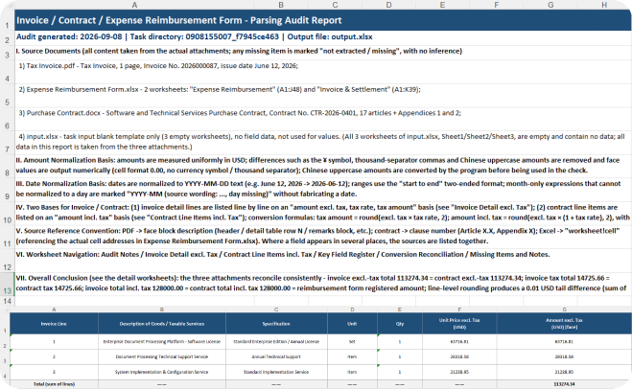The image size is (632, 389).
Task: Click 'System Implementation & Configuration Service' cell
Action: (162, 372)
